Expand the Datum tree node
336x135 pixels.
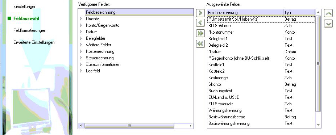81,32
